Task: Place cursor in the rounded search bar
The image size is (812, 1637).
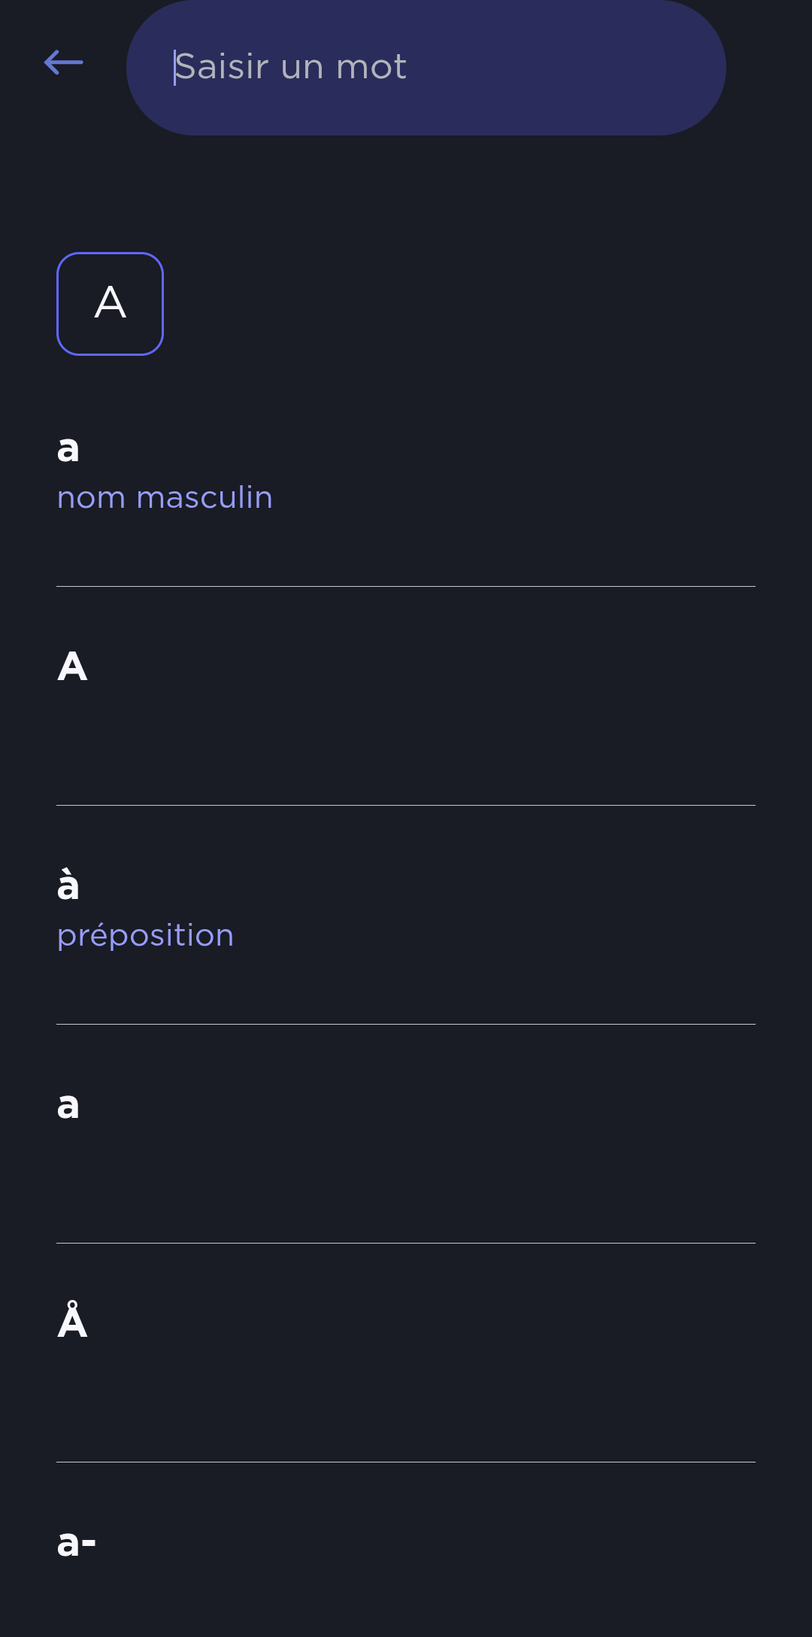Action: tap(426, 68)
